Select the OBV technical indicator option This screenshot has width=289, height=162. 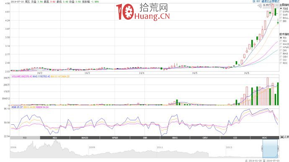pos(281,57)
